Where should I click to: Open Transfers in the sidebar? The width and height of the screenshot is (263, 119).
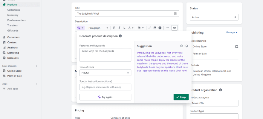tap(13, 25)
